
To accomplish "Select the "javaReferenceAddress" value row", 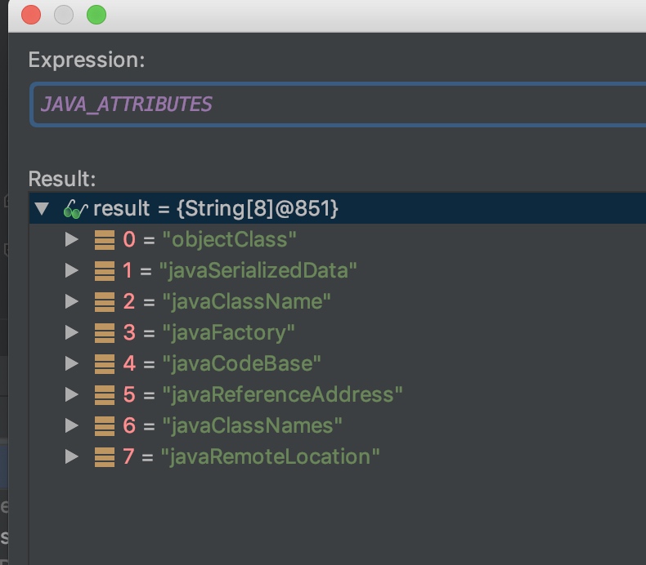I will coord(282,395).
